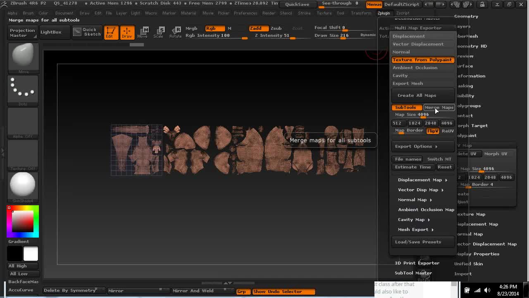
Task: Open the Zplugin menu
Action: click(x=384, y=13)
